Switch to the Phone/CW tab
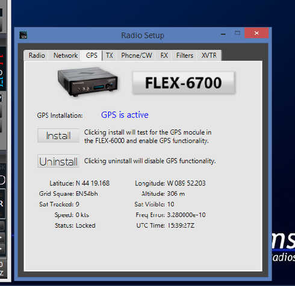Image resolution: width=295 pixels, height=286 pixels. click(x=137, y=55)
